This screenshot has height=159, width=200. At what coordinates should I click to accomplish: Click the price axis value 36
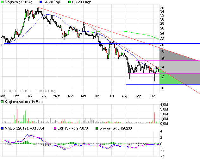pyautogui.click(x=162, y=8)
